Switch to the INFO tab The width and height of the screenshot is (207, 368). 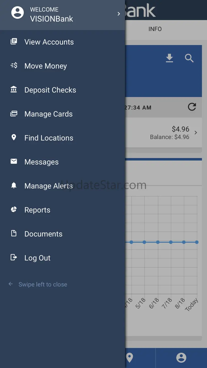pyautogui.click(x=155, y=29)
